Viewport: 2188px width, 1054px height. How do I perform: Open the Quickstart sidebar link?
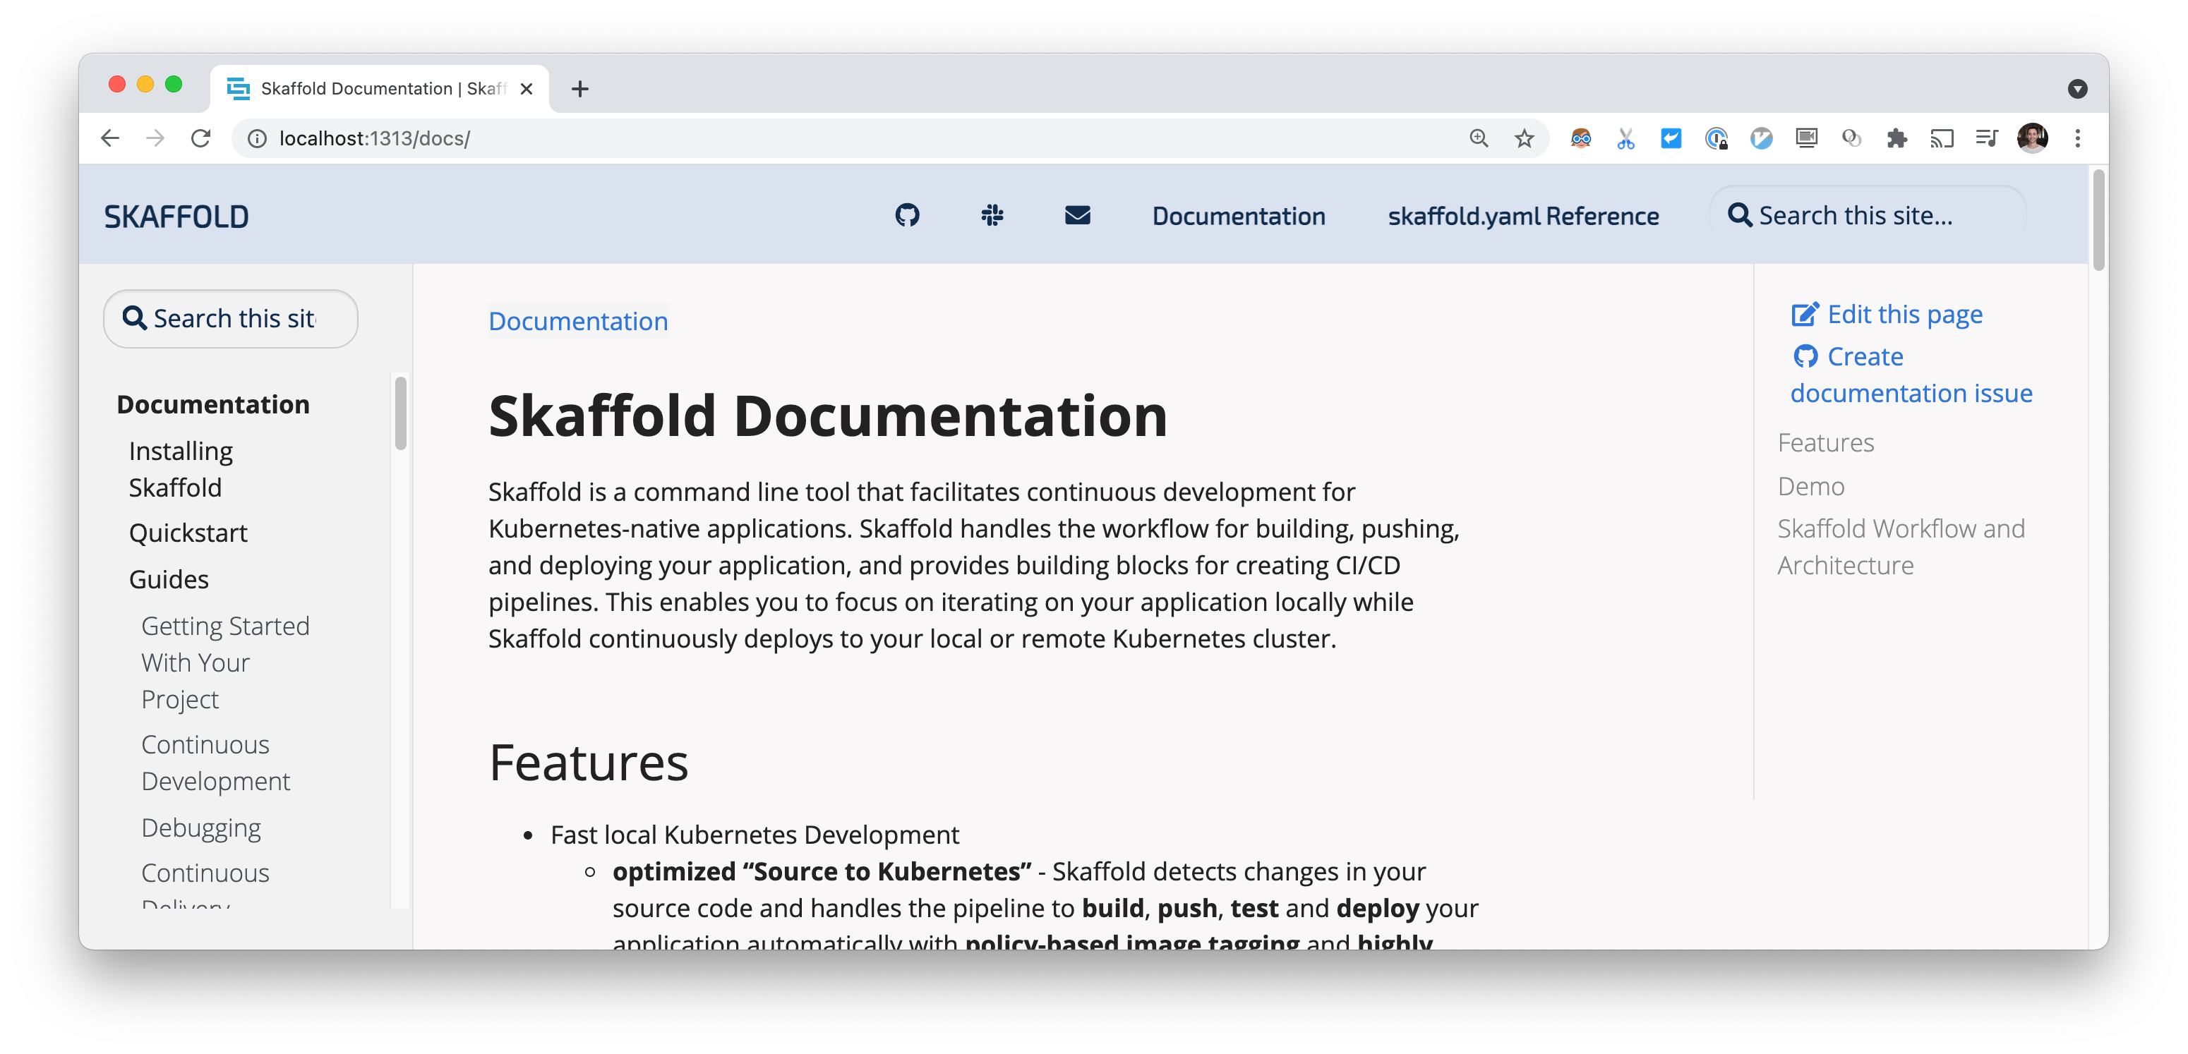[188, 533]
